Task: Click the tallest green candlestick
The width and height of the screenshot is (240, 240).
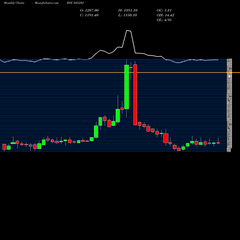Action: [127, 87]
